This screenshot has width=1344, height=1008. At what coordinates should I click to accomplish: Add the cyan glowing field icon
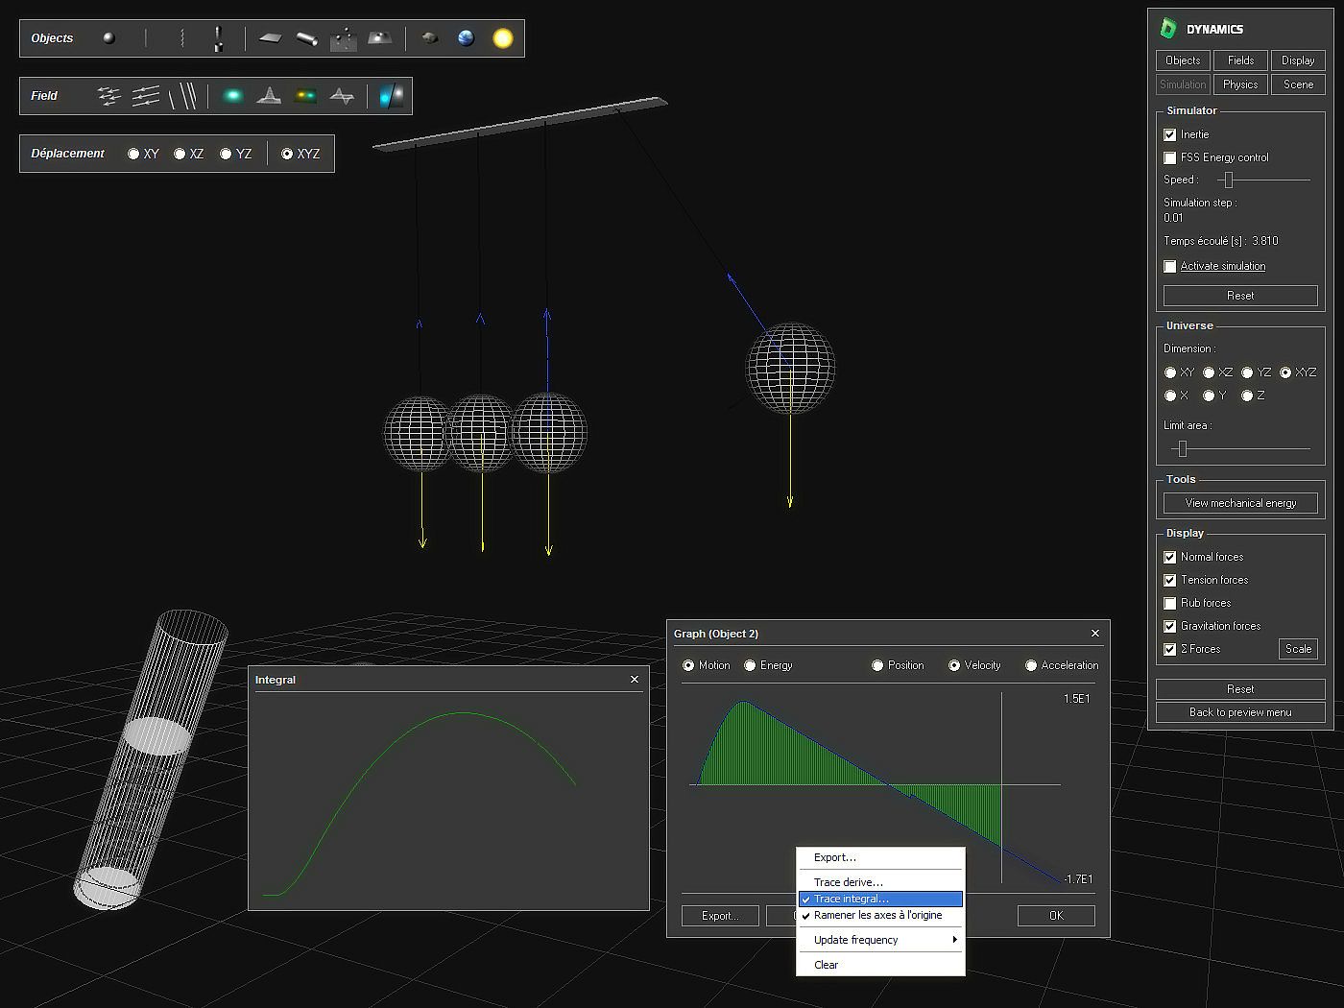pos(232,96)
